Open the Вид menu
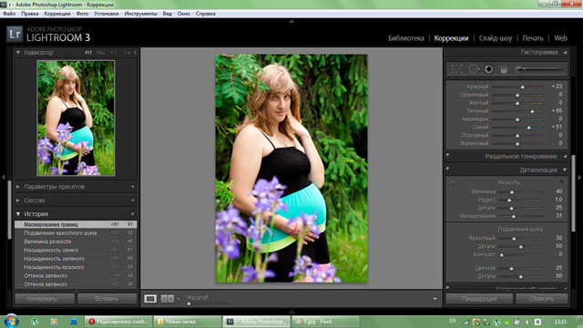The image size is (583, 328). (x=168, y=14)
